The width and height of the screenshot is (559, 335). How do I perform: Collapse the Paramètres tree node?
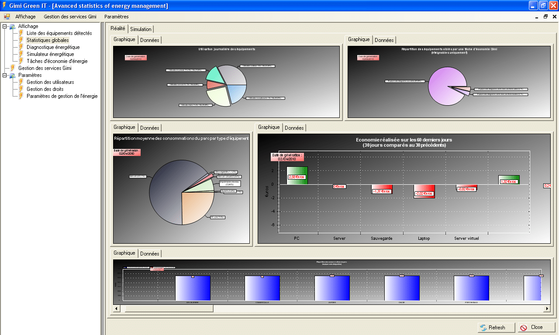[4, 75]
